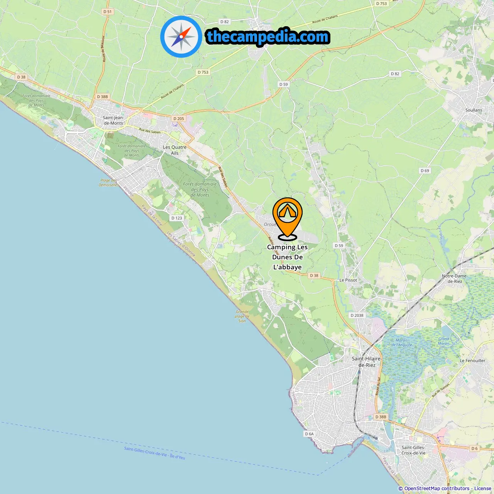Click the Grande plage de Sion label

tap(242, 316)
